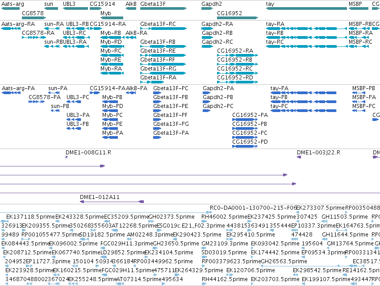Select the Gapdh2 gene glyph
Viewport: 380px width, 286px height.
(207, 8)
